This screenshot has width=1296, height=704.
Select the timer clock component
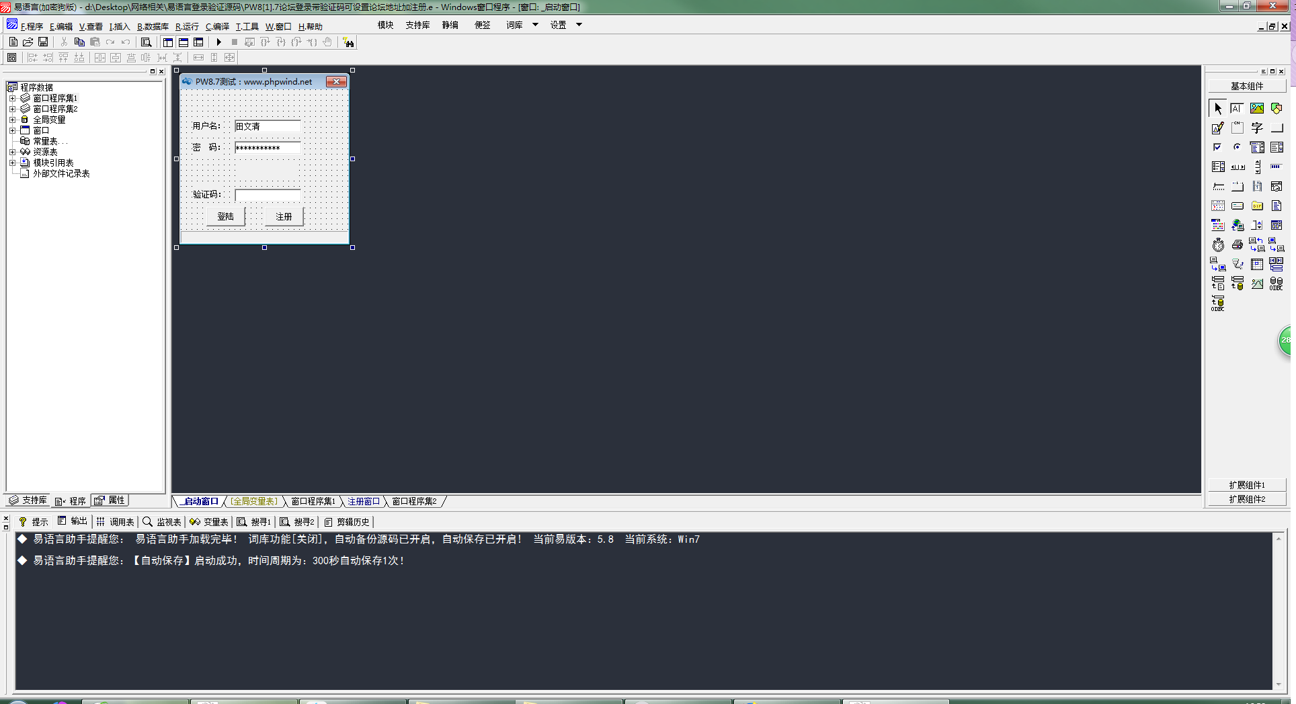tap(1217, 245)
